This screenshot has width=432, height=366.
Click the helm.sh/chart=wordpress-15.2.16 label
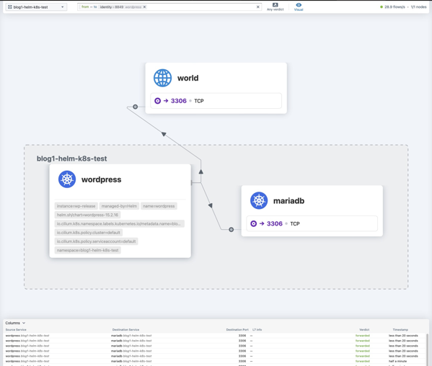coord(87,215)
